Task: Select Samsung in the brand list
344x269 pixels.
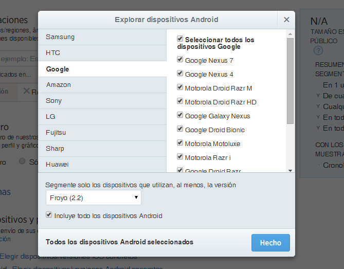Action: coord(102,37)
